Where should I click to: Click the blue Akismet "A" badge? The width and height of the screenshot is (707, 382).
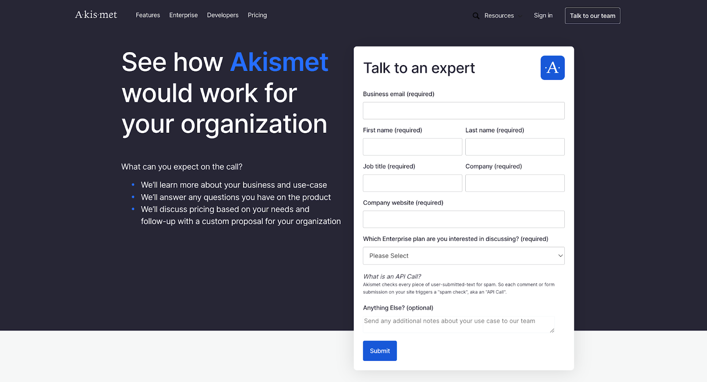click(x=552, y=68)
